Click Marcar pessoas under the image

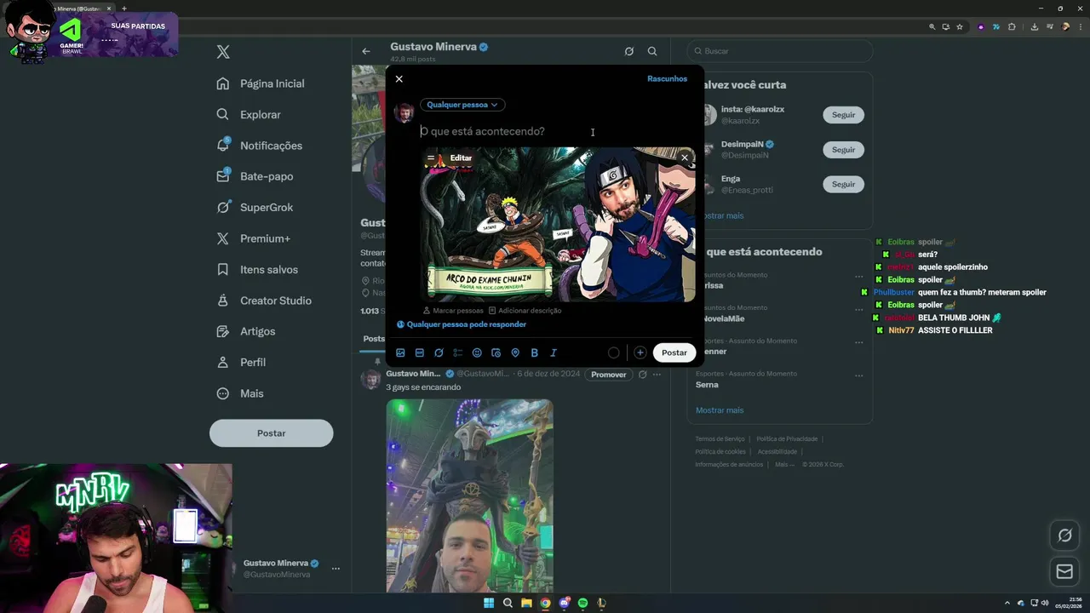(x=453, y=311)
